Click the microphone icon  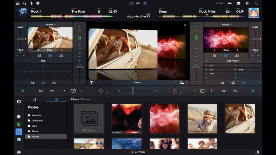(31, 3)
